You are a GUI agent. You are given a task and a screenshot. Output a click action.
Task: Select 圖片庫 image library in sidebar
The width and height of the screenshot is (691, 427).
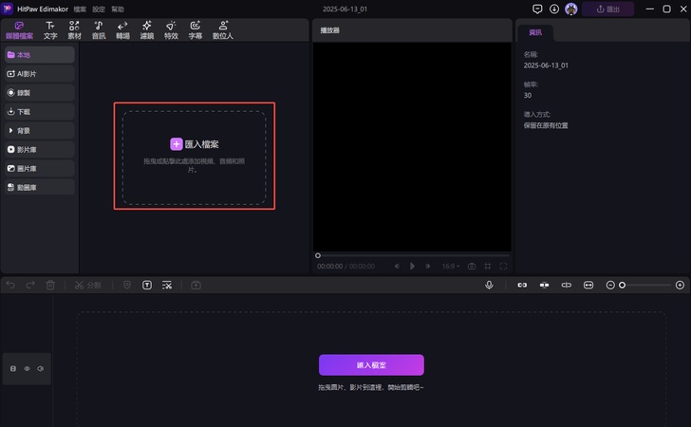pos(40,168)
